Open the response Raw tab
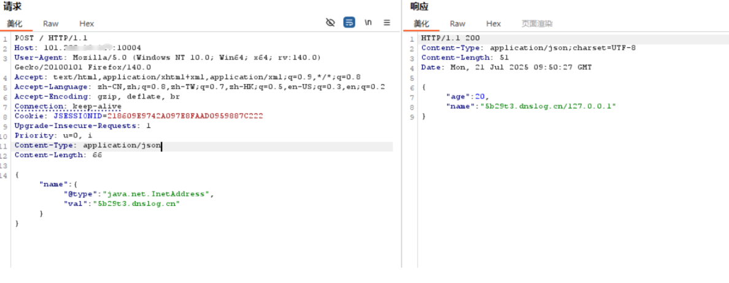This screenshot has height=283, width=729. [458, 24]
